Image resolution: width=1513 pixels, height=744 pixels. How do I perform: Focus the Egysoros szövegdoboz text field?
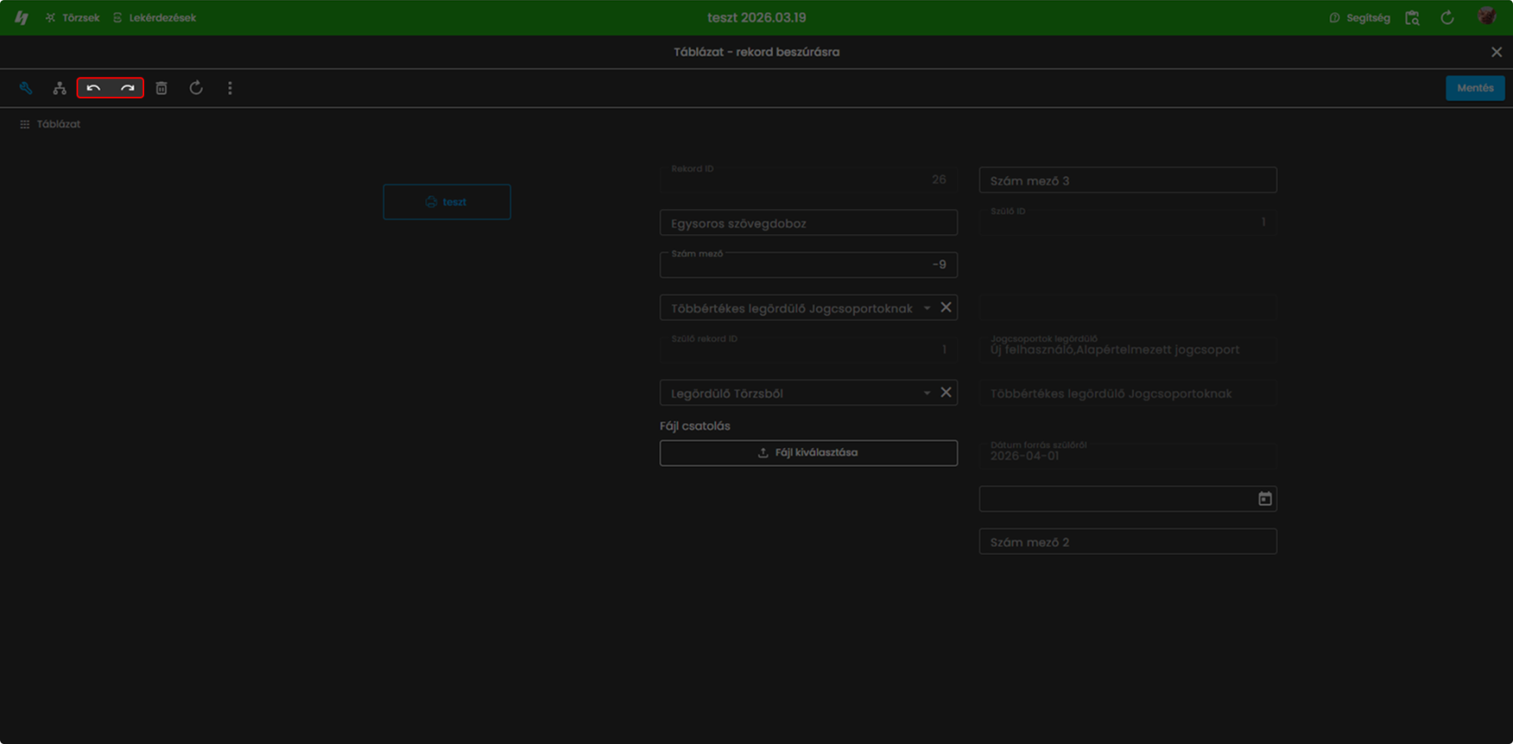click(809, 223)
